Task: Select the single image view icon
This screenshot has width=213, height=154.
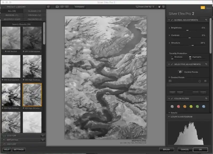Action: point(57,7)
